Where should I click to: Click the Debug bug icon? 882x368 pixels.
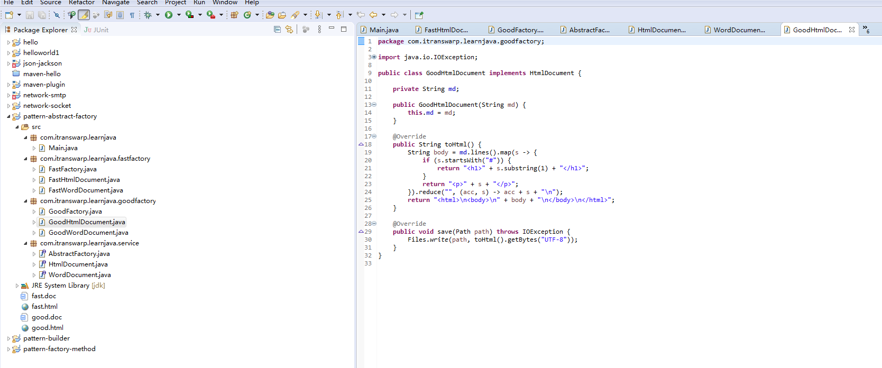click(x=148, y=15)
